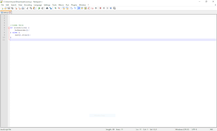
Task: Close the current document via toolbar Close icon
Action: pos(16,8)
